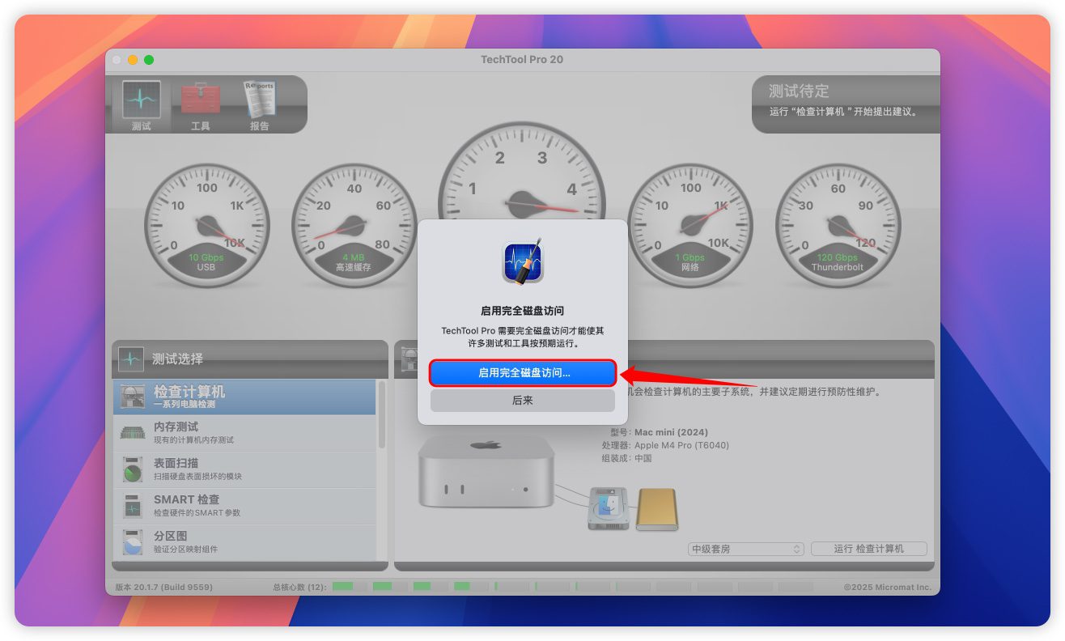Click the USB speed gauge
This screenshot has width=1065, height=641.
(x=206, y=225)
